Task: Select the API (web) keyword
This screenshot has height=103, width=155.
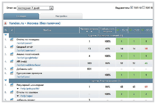Action: tap(22, 61)
